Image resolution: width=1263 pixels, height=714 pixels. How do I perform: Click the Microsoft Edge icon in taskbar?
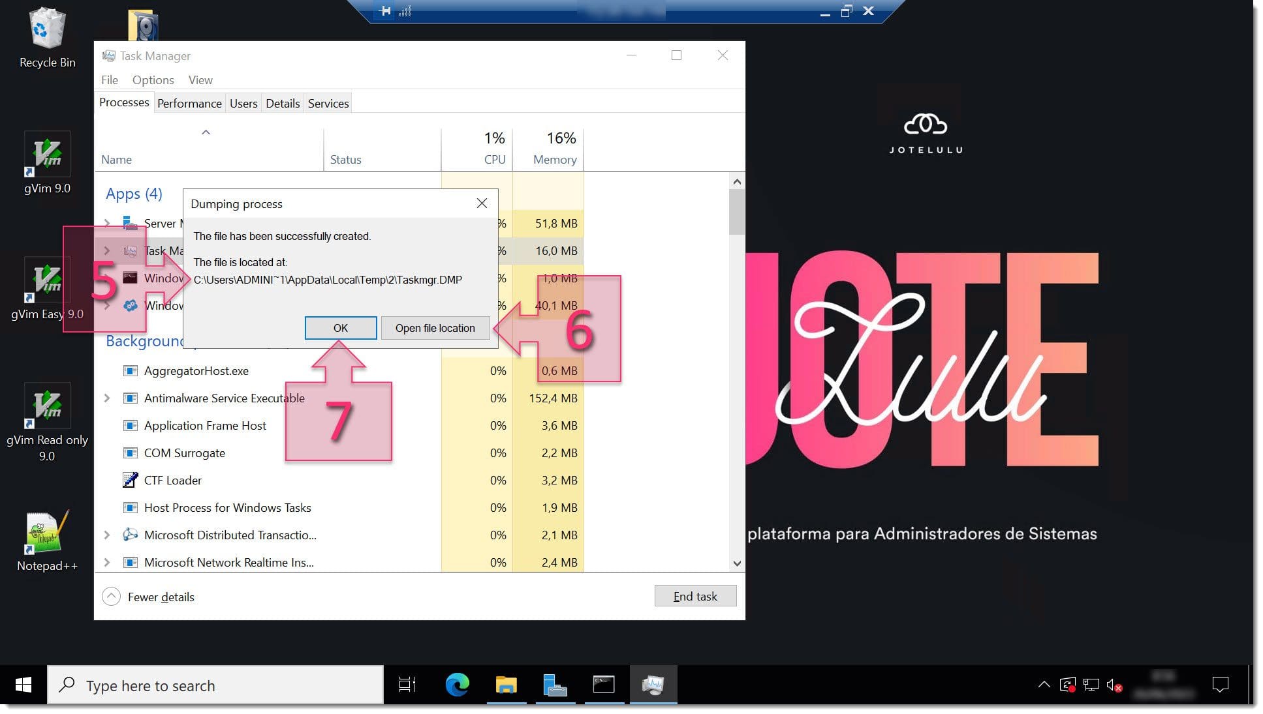point(458,685)
